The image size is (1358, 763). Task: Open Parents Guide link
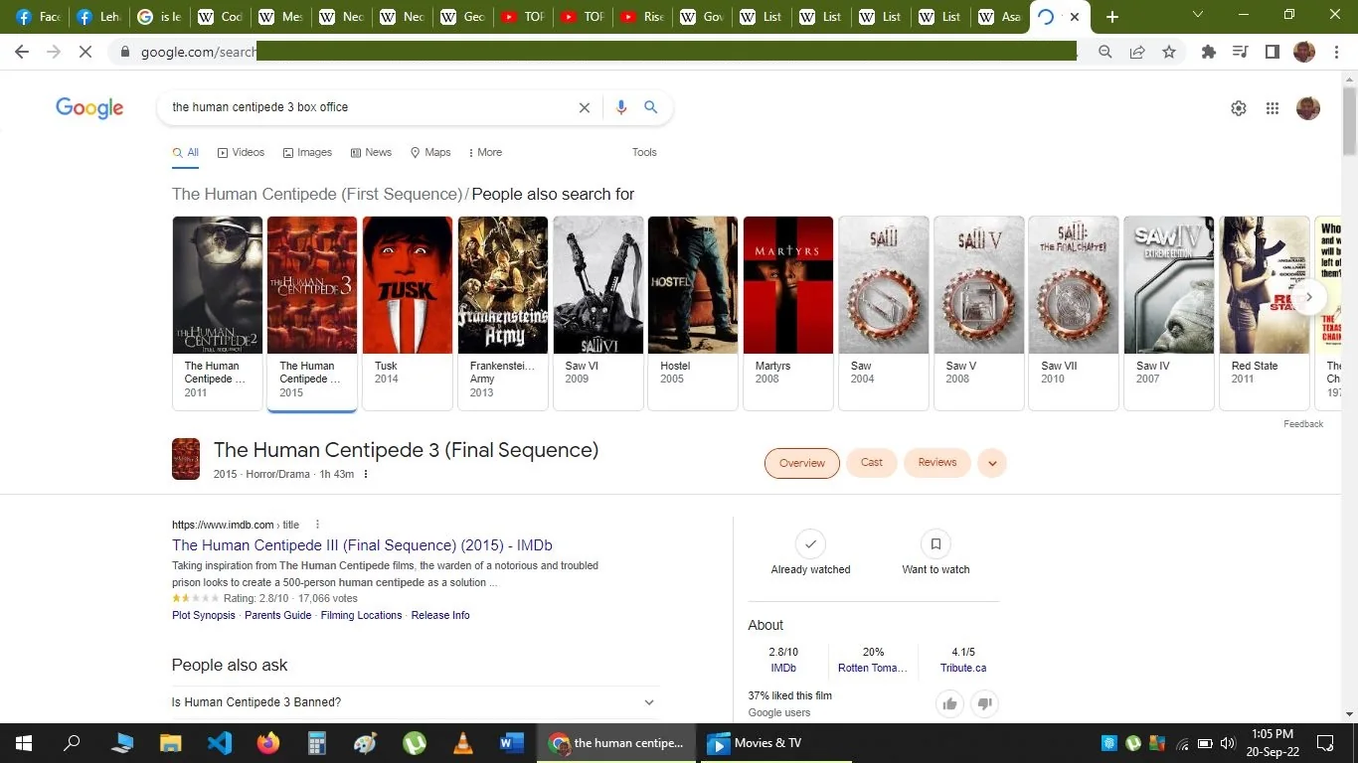click(x=278, y=616)
